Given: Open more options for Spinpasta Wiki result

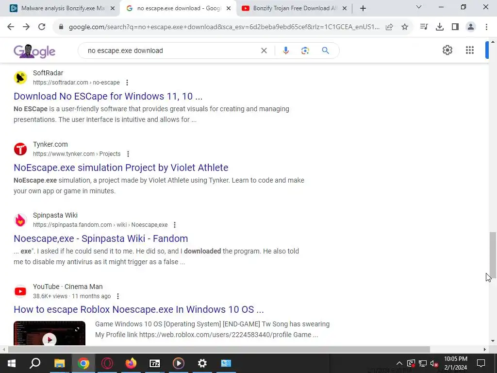Looking at the screenshot, I should 175,225.
